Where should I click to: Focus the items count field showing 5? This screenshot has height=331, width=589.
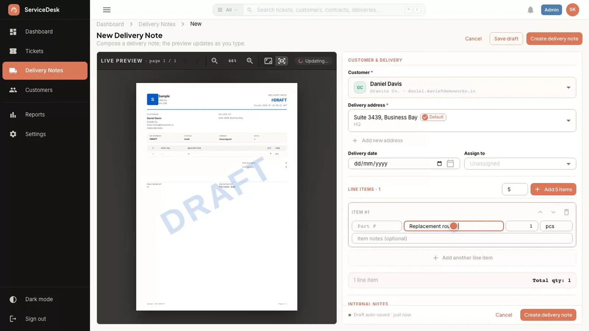point(515,189)
